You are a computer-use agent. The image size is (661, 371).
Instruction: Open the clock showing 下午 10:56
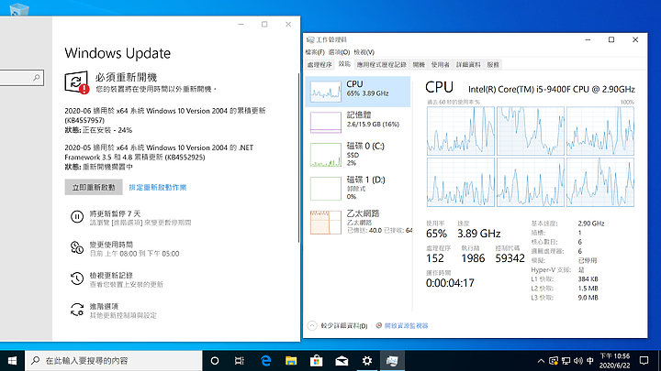(x=614, y=361)
